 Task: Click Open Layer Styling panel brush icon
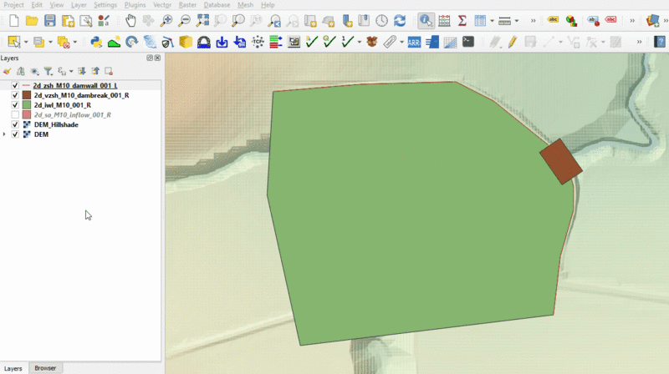(x=7, y=72)
